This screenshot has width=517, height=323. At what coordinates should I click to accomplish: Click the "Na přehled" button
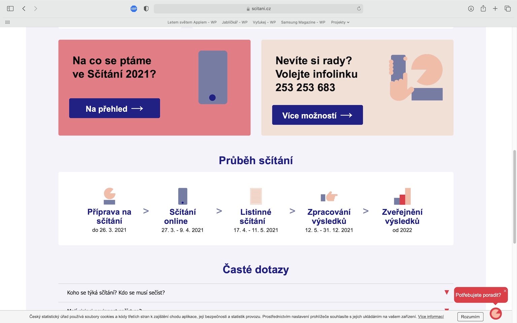click(x=114, y=108)
